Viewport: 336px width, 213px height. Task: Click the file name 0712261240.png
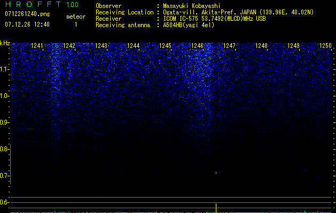[x=27, y=14]
